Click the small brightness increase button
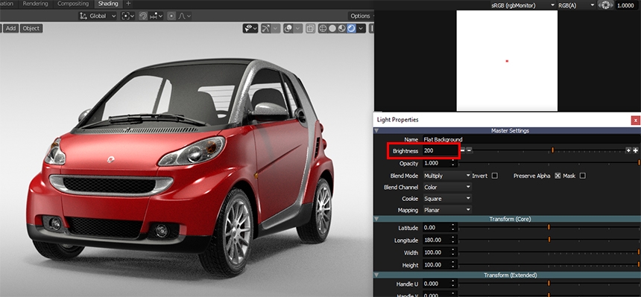The image size is (641, 297). [628, 151]
